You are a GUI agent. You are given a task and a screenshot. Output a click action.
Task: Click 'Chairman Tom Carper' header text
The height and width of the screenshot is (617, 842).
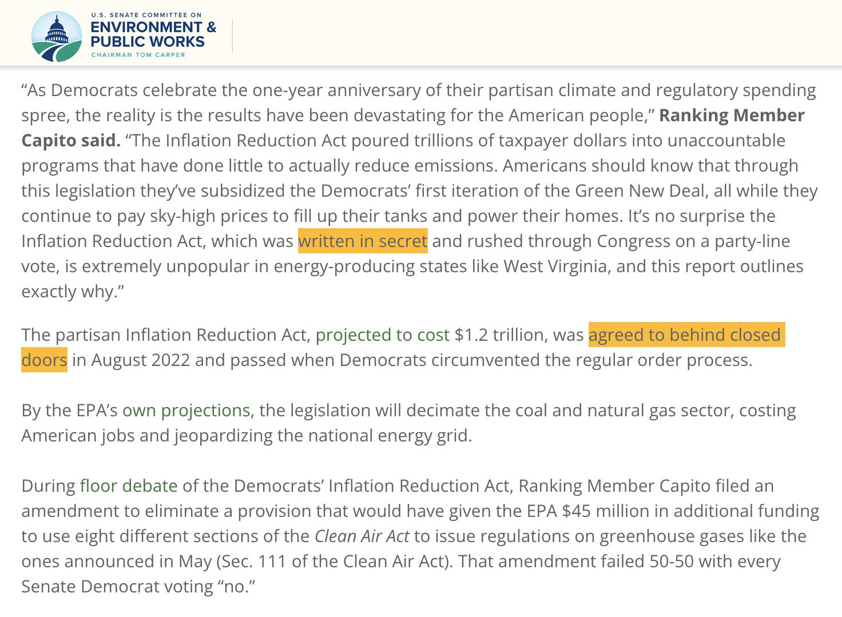click(x=138, y=55)
